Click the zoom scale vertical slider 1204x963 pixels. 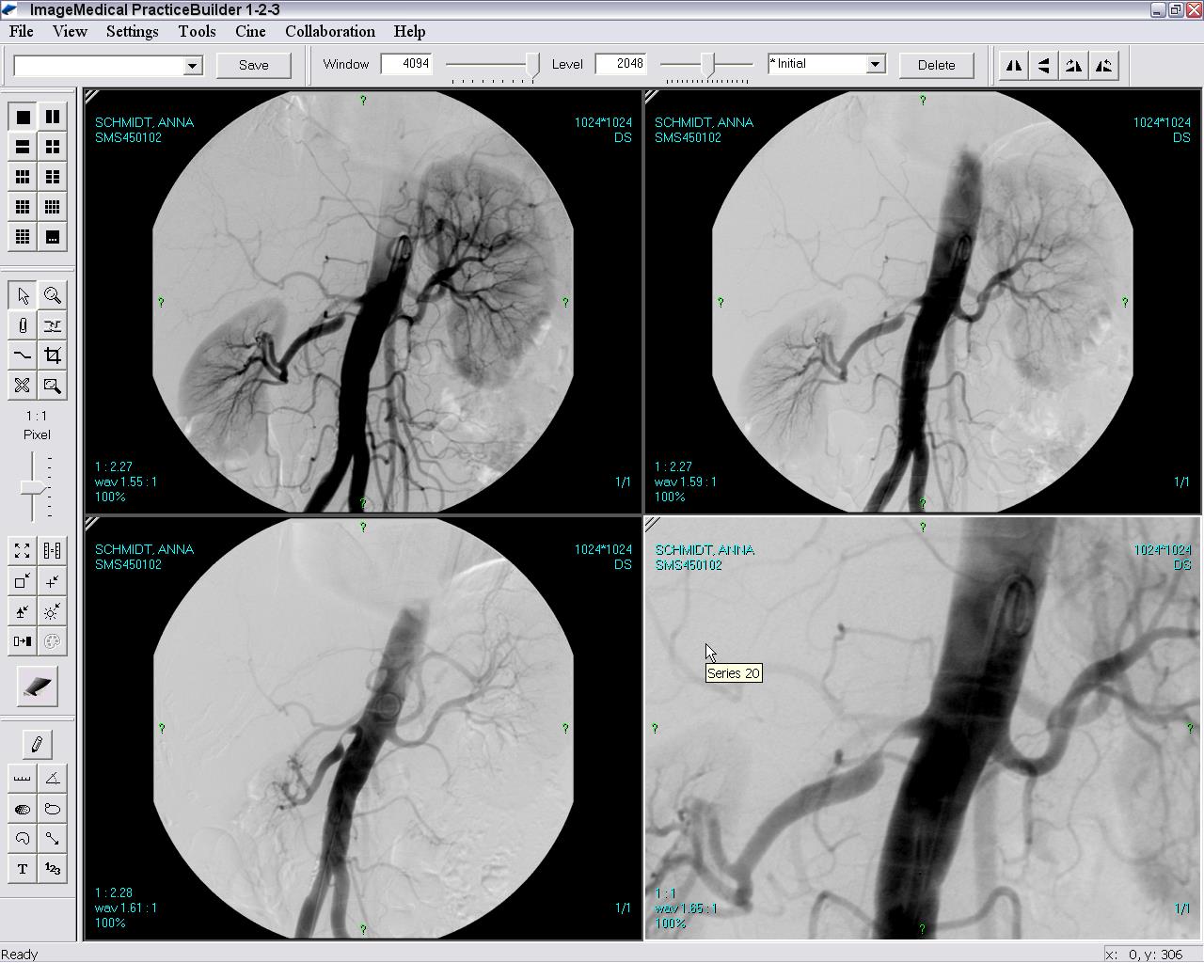[35, 487]
